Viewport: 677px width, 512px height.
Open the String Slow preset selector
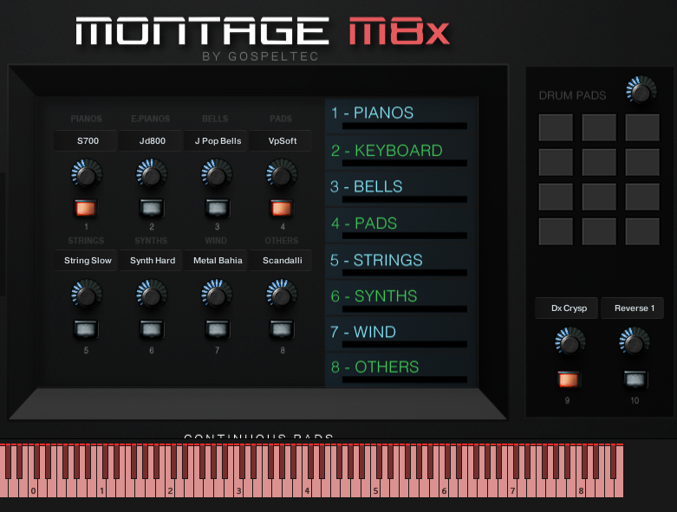click(x=86, y=260)
